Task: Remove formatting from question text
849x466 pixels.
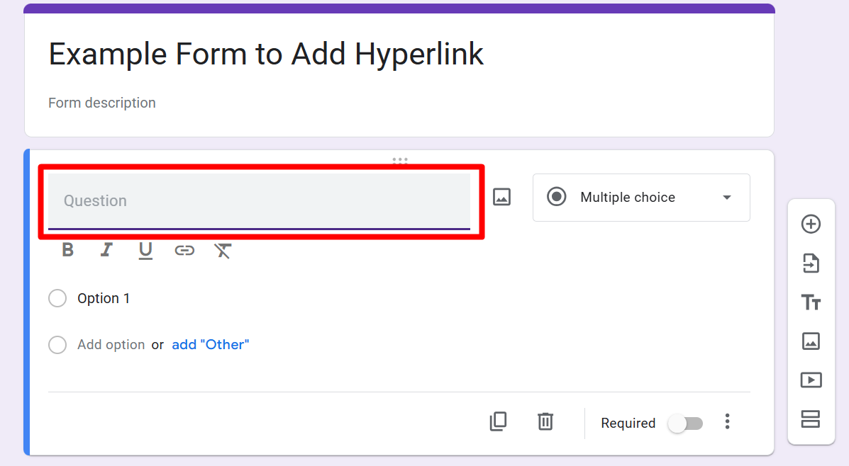Action: coord(223,250)
